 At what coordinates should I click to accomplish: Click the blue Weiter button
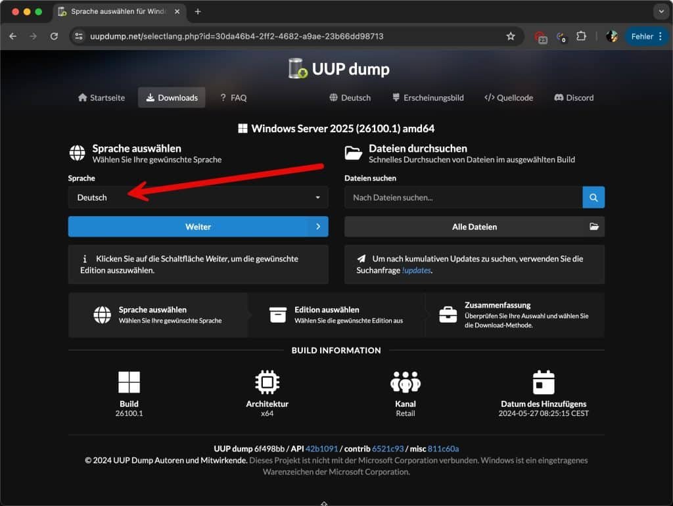click(x=198, y=226)
